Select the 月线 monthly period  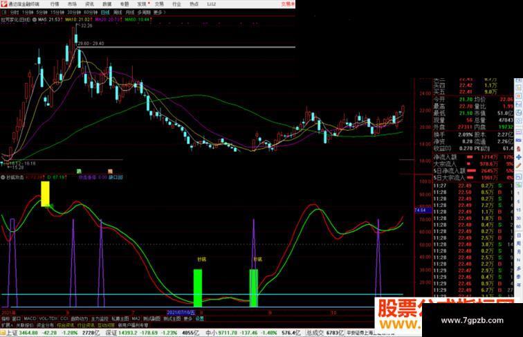[x=130, y=12]
